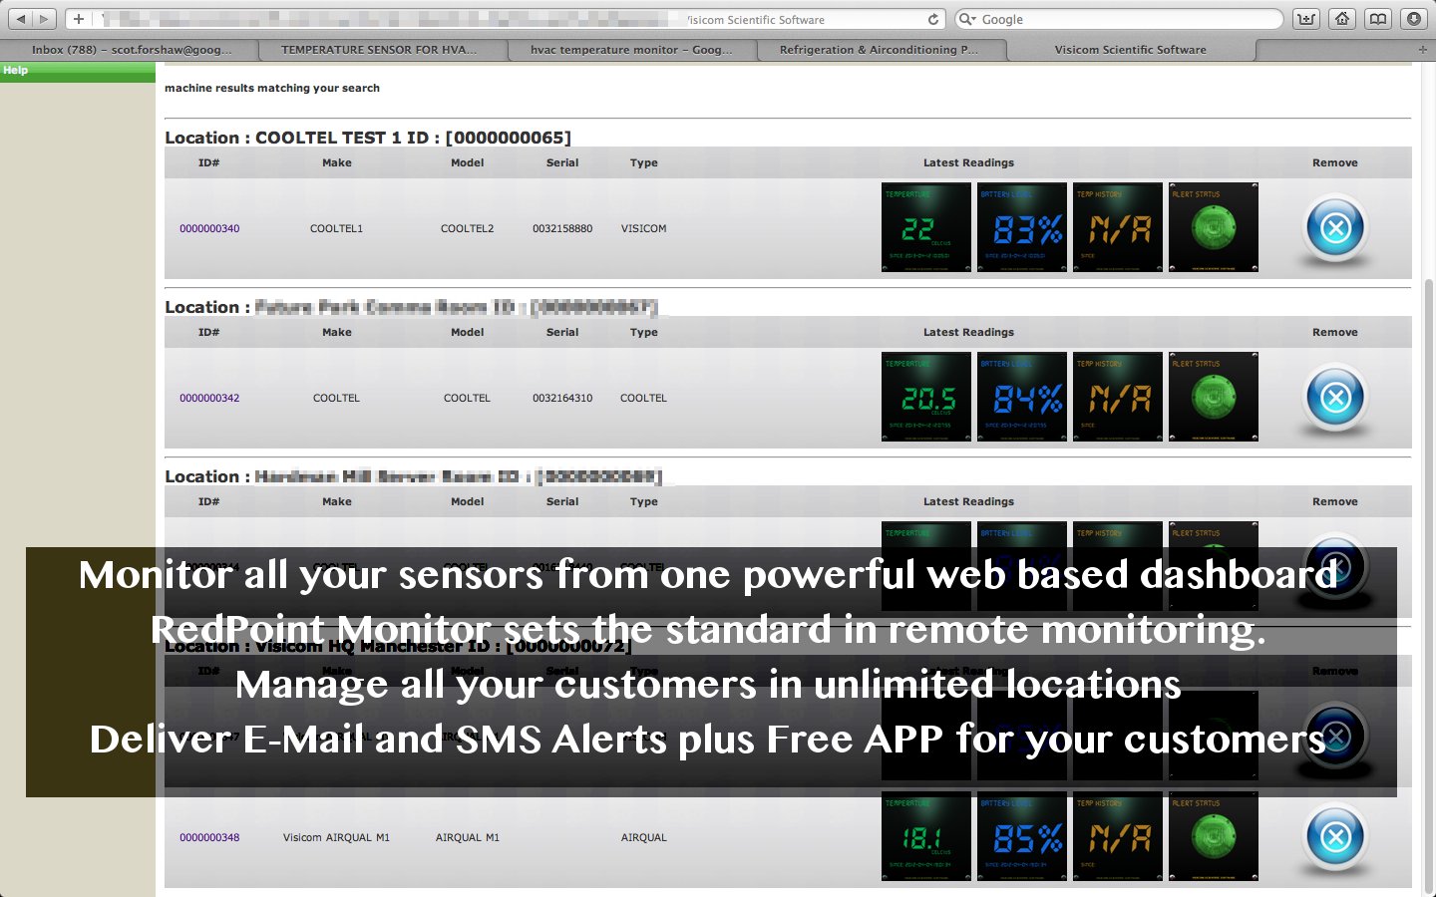The image size is (1436, 897).
Task: Open temp history tile for 0000000348
Action: coord(1118,836)
